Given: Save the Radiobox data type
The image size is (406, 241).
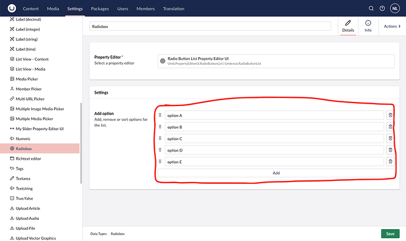Looking at the screenshot, I should (x=390, y=234).
